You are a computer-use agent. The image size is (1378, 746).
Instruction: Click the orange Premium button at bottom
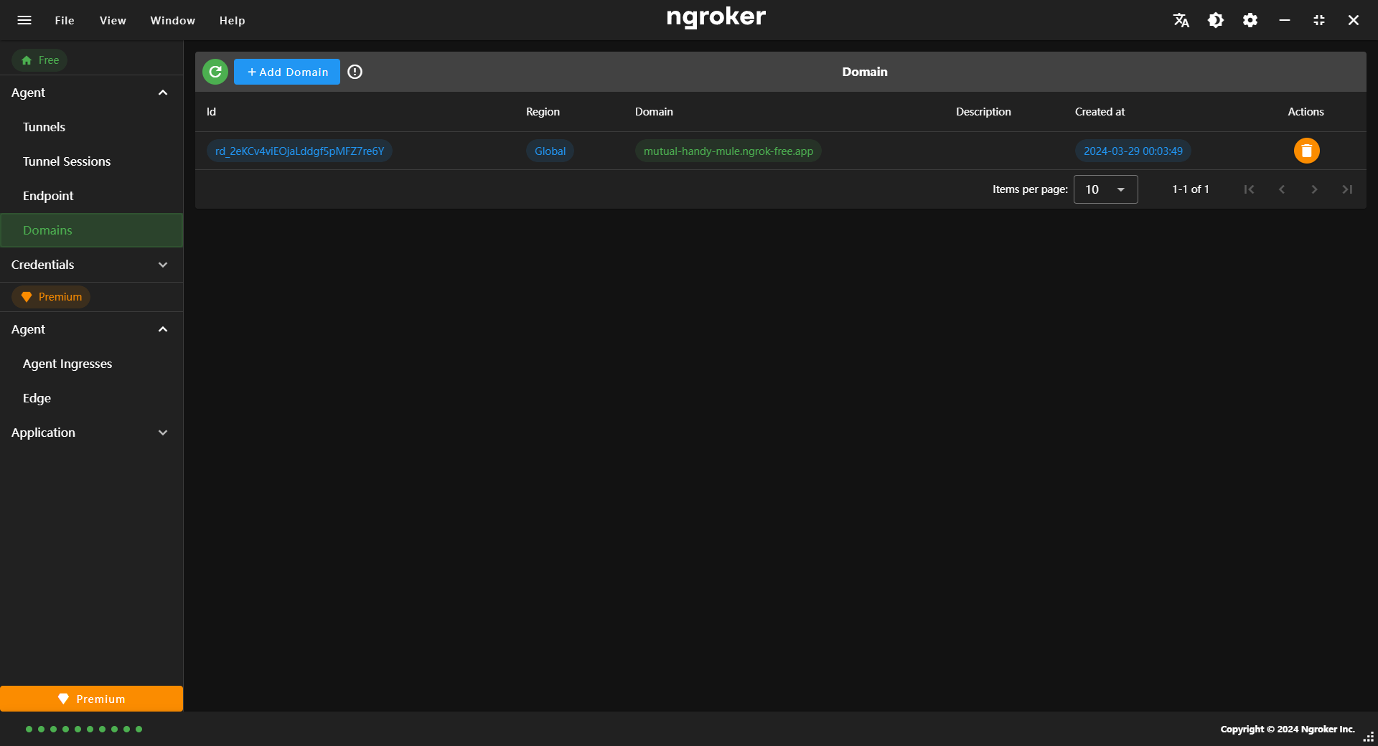click(x=91, y=699)
